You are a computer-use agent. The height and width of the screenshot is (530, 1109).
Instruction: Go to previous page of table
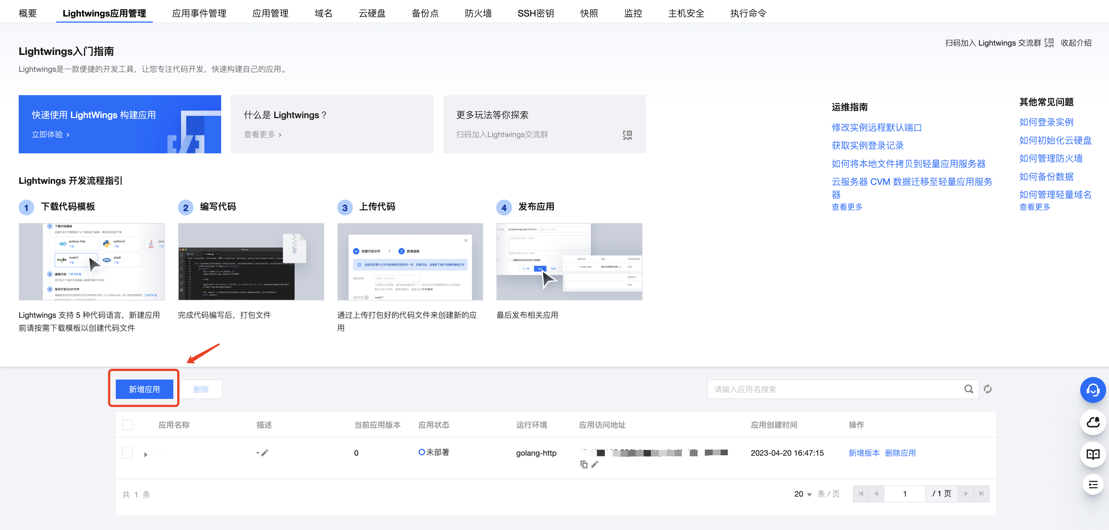pos(876,494)
